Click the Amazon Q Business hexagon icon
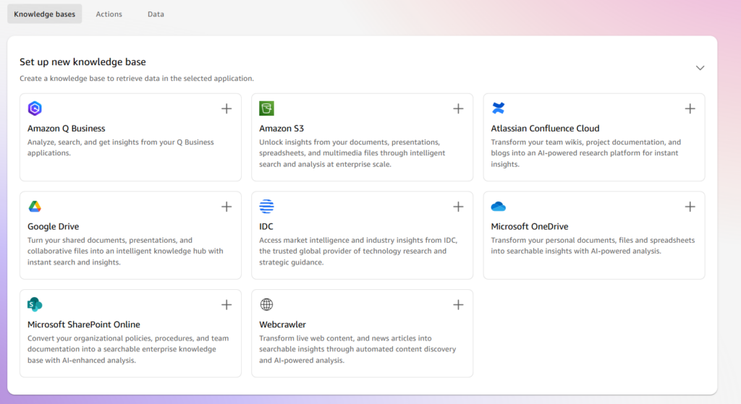Viewport: 741px width, 404px height. tap(35, 108)
